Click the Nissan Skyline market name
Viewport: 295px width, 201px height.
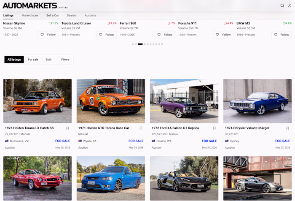click(x=14, y=23)
